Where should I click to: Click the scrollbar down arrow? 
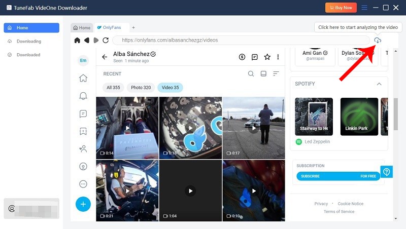click(395, 219)
